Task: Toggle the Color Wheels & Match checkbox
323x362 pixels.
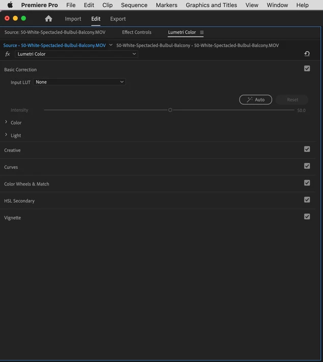Action: (x=307, y=183)
